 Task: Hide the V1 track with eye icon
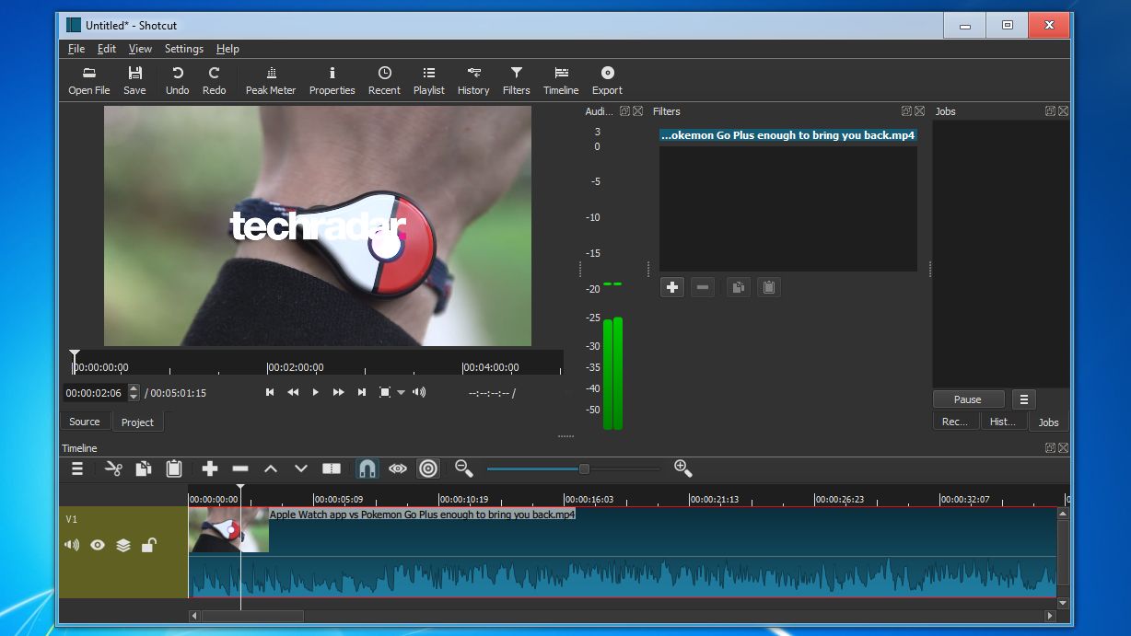98,545
